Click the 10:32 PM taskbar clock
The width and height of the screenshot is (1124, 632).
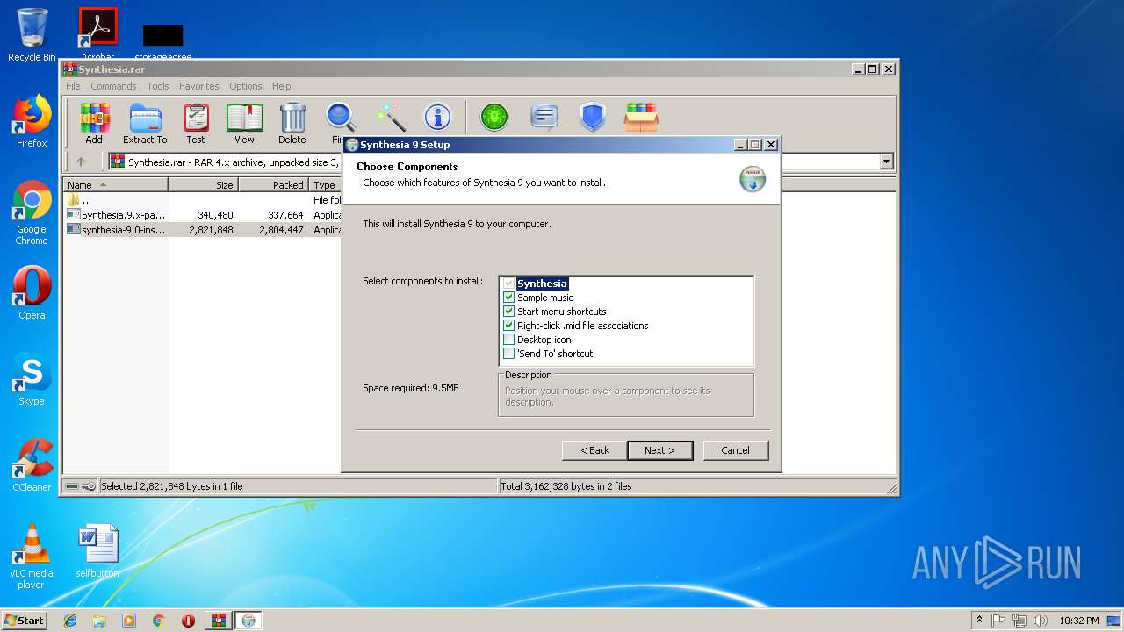coord(1078,621)
